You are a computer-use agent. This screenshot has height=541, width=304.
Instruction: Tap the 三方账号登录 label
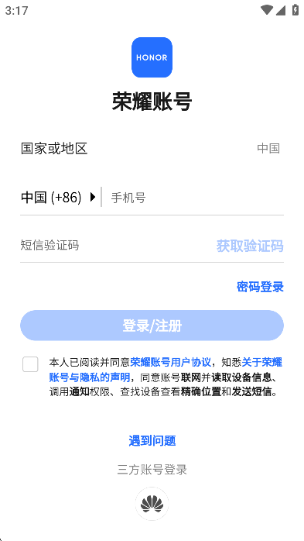152,470
